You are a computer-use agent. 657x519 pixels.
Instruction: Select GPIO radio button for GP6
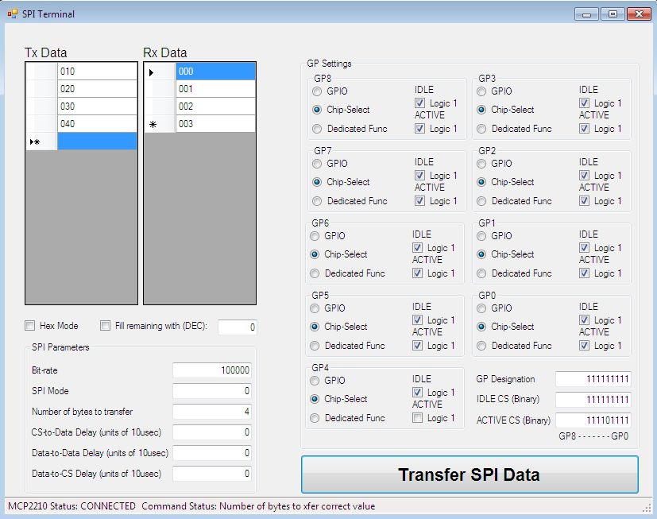tap(315, 236)
